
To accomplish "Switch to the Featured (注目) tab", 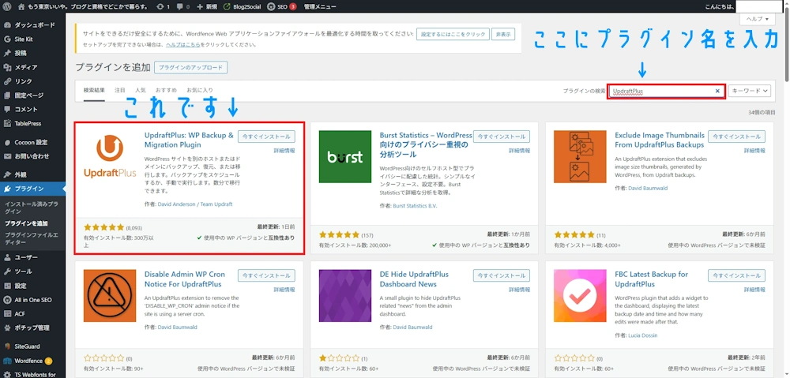I will pyautogui.click(x=120, y=91).
